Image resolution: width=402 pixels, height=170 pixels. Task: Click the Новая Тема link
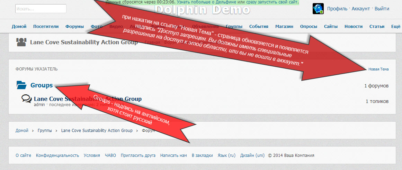(x=378, y=69)
